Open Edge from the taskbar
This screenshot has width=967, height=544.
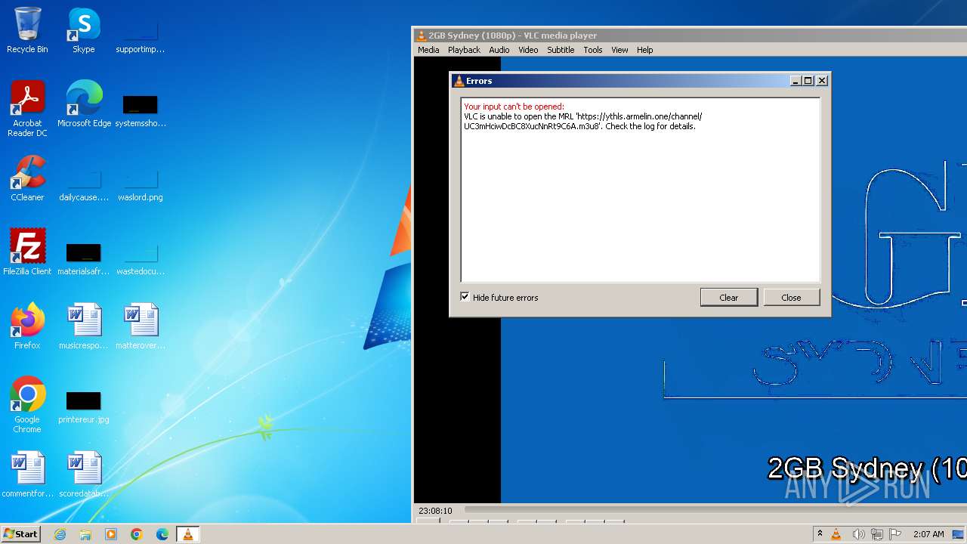point(162,534)
